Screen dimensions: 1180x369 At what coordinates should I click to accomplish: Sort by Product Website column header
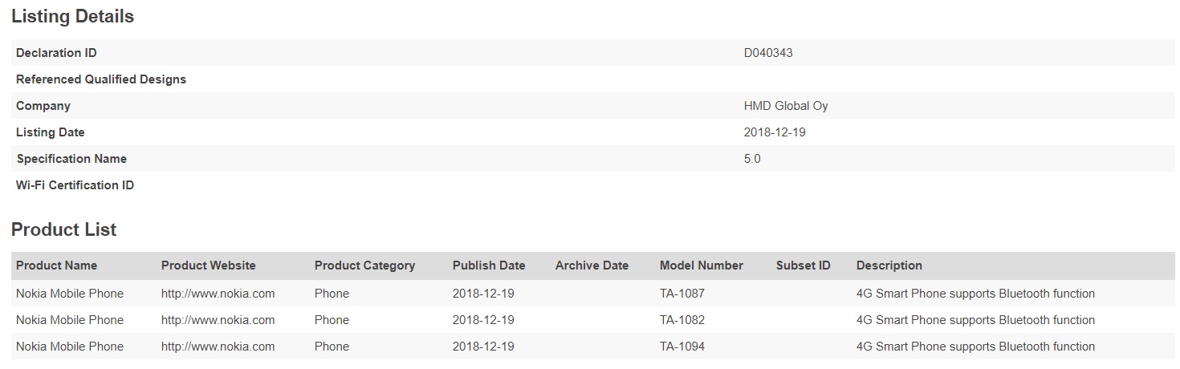(x=209, y=266)
